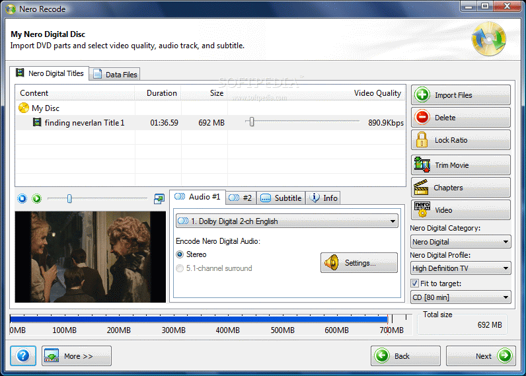Viewport: 526px width, 376px height.
Task: Select the Stereo radio button
Action: 180,254
